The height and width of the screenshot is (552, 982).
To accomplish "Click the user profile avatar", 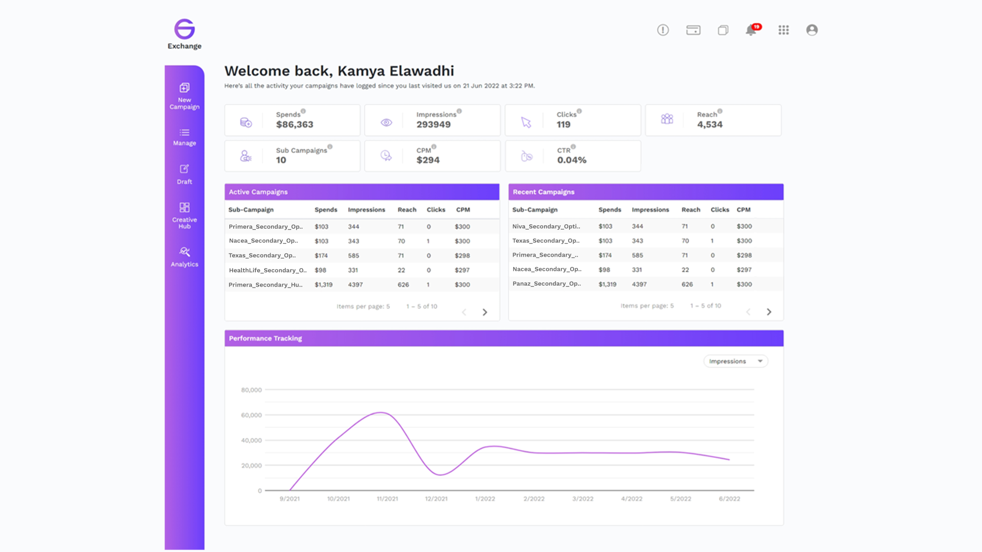I will [x=812, y=30].
